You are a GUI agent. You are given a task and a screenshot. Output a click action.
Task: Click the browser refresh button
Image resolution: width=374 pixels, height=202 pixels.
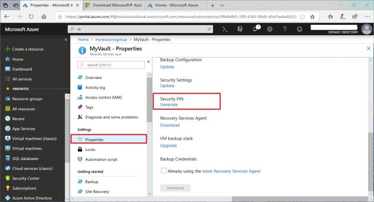(x=31, y=16)
